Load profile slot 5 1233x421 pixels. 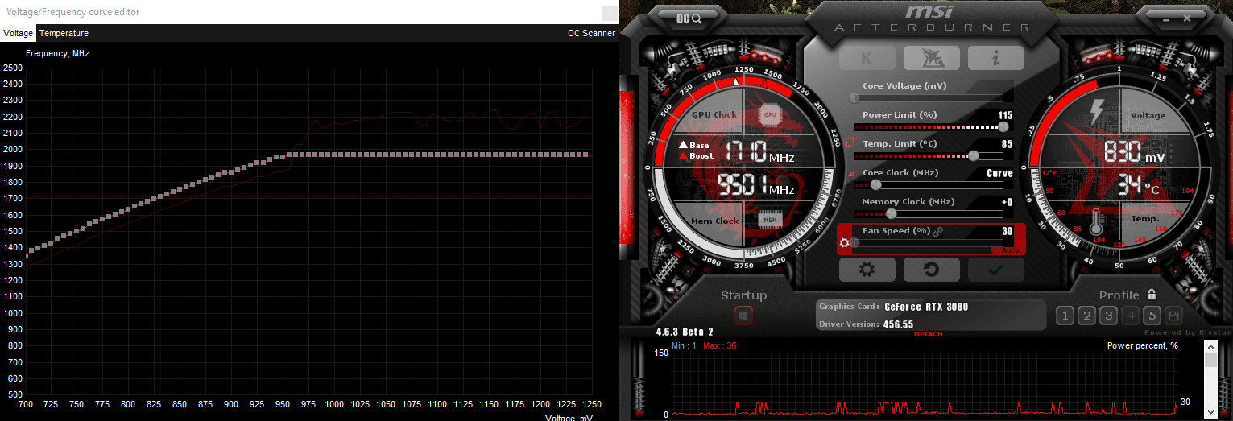click(x=1152, y=316)
